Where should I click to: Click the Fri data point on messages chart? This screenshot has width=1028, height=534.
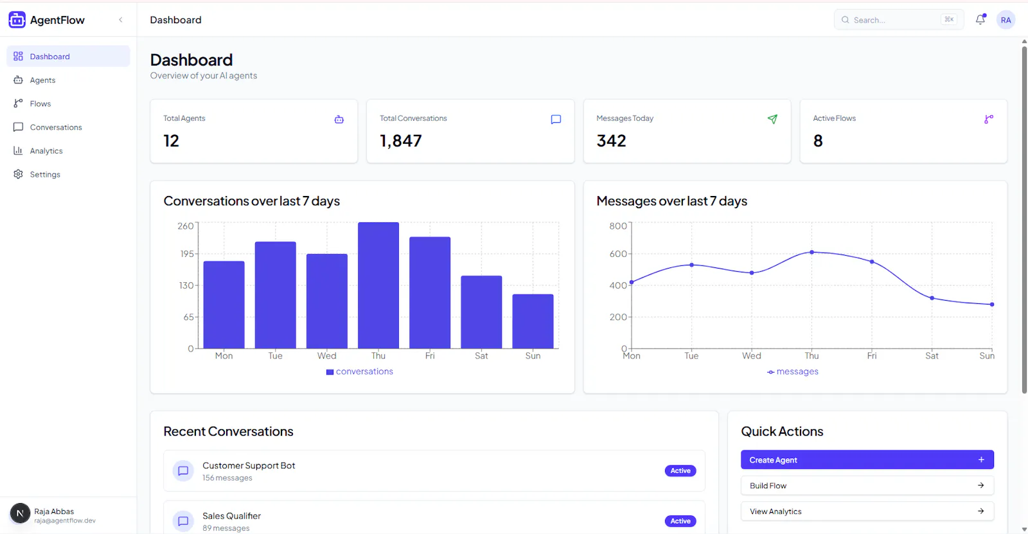coord(872,262)
